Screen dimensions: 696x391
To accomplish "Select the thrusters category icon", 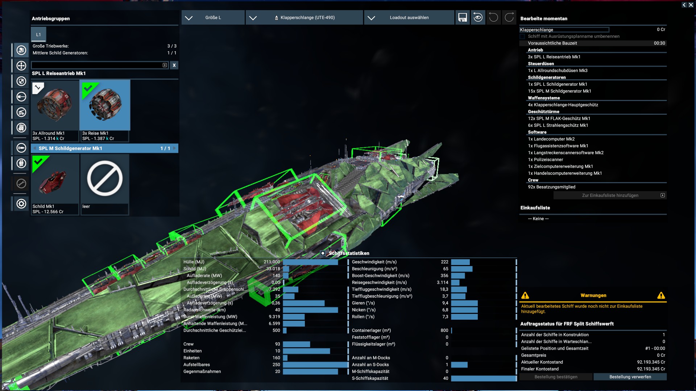I will [x=21, y=66].
